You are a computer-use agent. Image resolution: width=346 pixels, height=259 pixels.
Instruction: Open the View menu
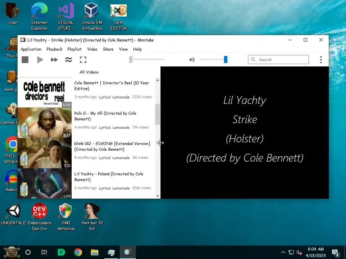point(123,49)
